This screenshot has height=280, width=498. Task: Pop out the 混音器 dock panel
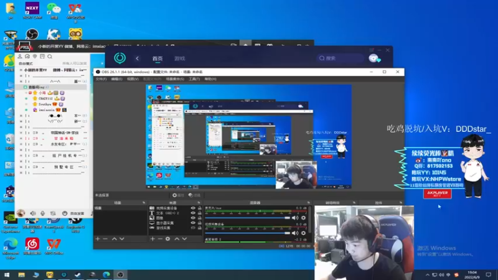coord(308,203)
